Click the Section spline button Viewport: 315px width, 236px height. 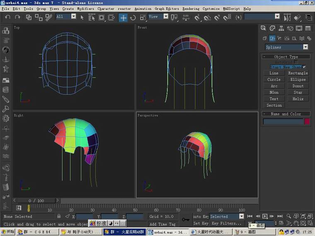click(x=274, y=105)
